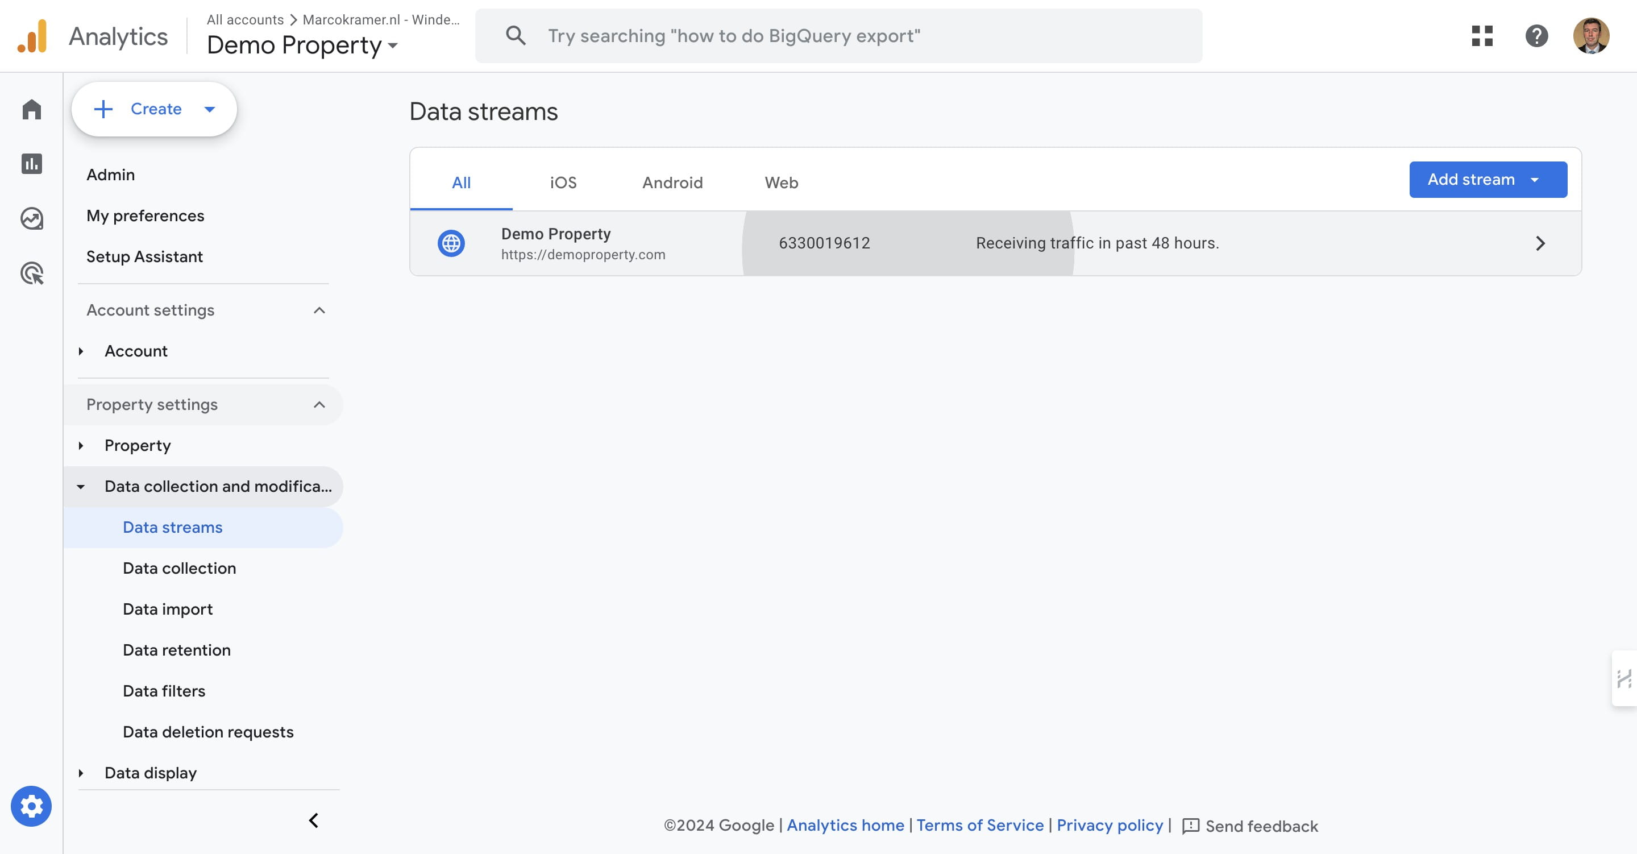Image resolution: width=1637 pixels, height=854 pixels.
Task: Open the Advertising cursor-target icon
Action: [x=31, y=273]
